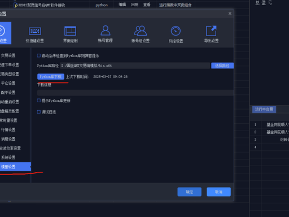Click the 选择路径 choose path button
289x217 pixels.
coord(222,66)
